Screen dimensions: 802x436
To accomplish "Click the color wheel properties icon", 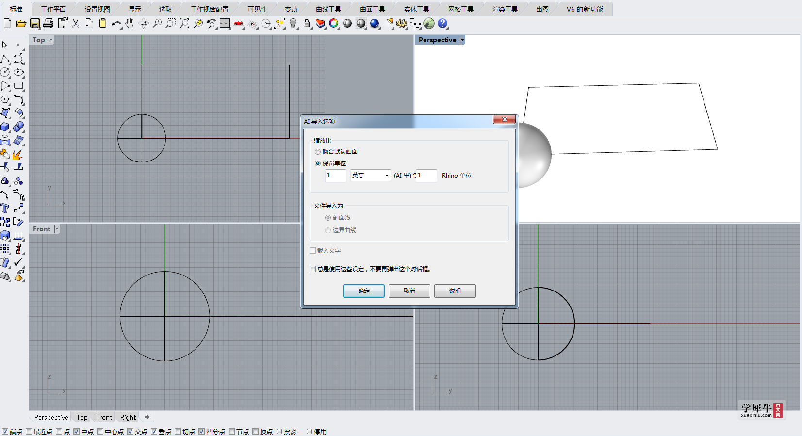I will 334,23.
